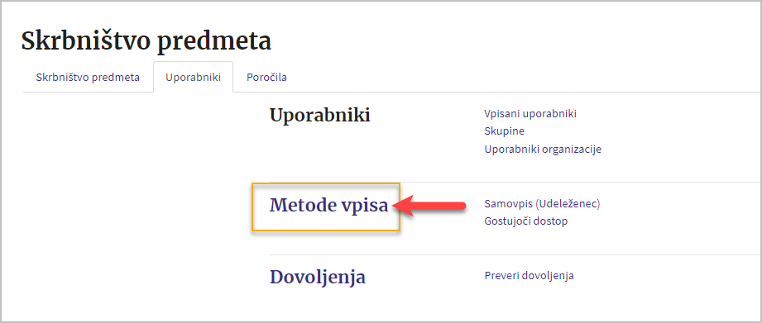Switch to the Skrbništvo predmeta tab
762x323 pixels.
[x=88, y=77]
